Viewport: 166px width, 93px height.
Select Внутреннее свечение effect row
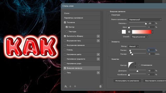coord(82,45)
